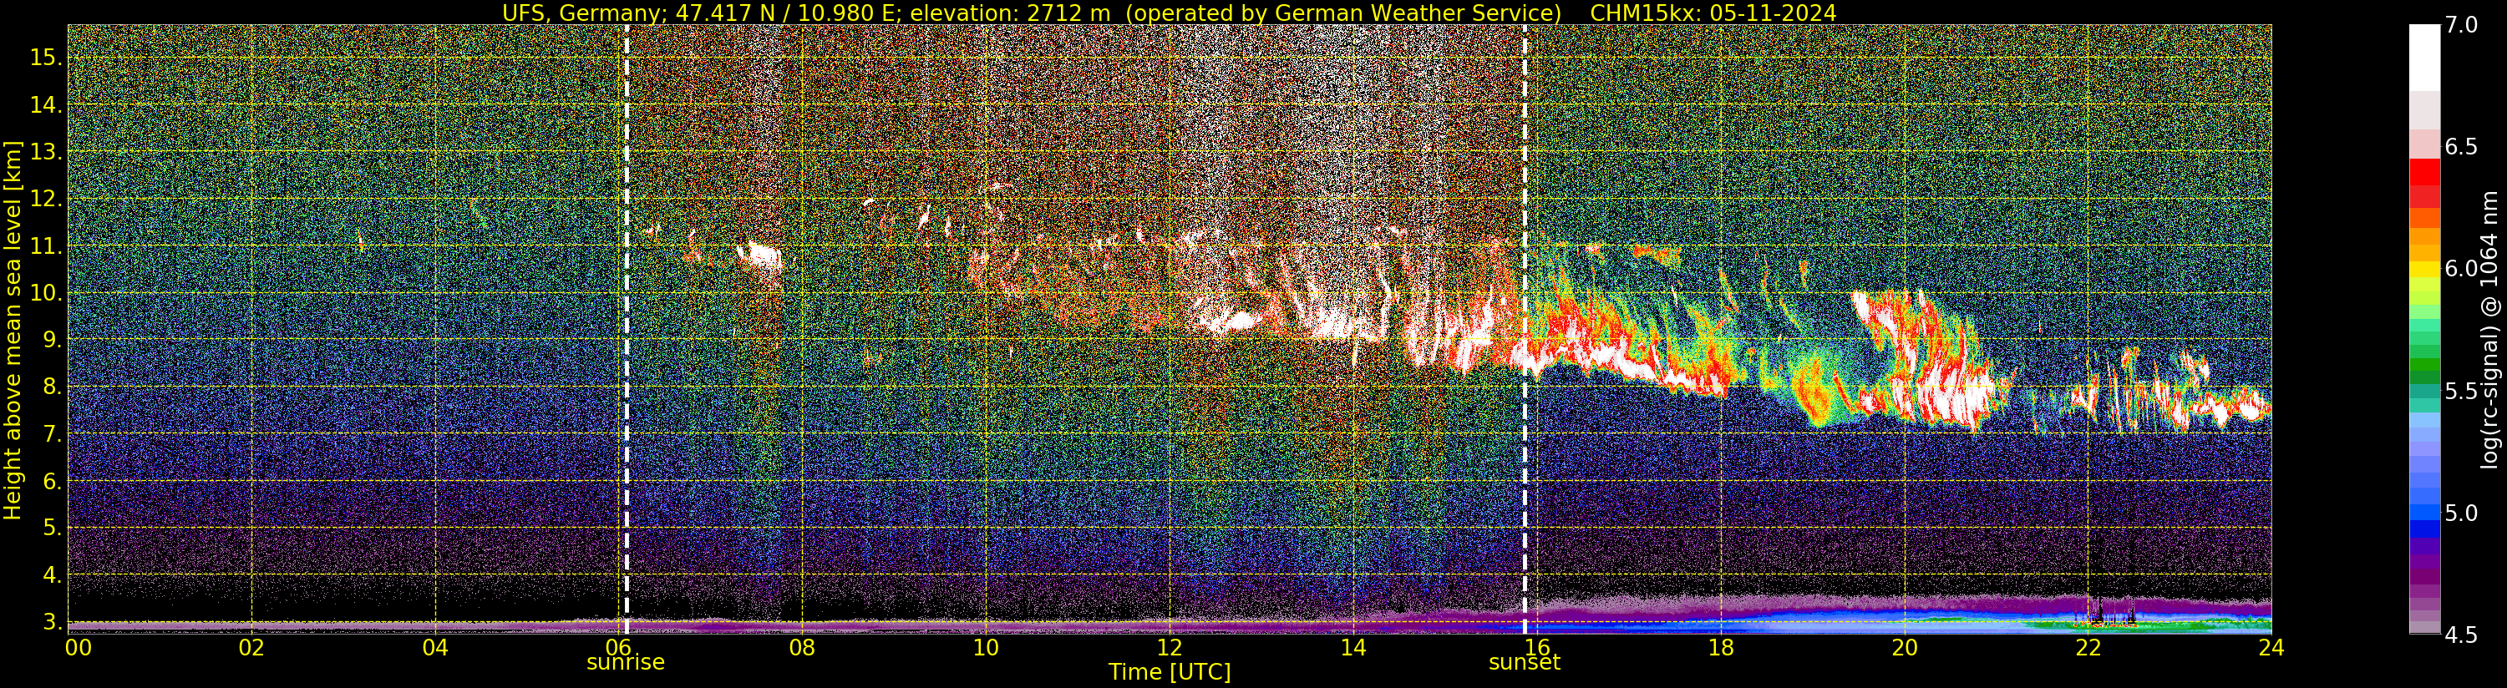Click the '7.' height axis tick label
Viewport: 2507px width, 688px height.
coord(52,434)
